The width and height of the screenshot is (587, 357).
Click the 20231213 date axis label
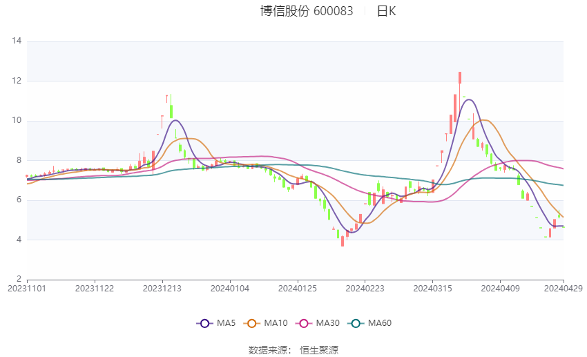point(162,289)
